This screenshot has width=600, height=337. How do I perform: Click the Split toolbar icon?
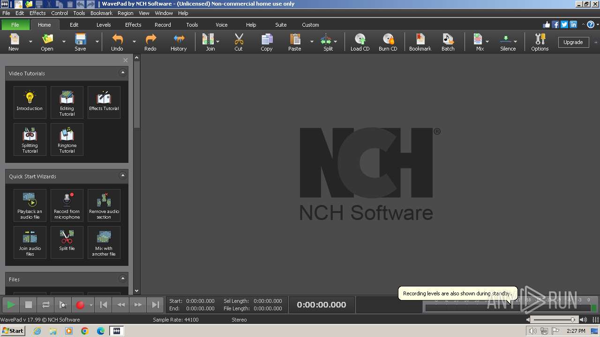coord(326,42)
